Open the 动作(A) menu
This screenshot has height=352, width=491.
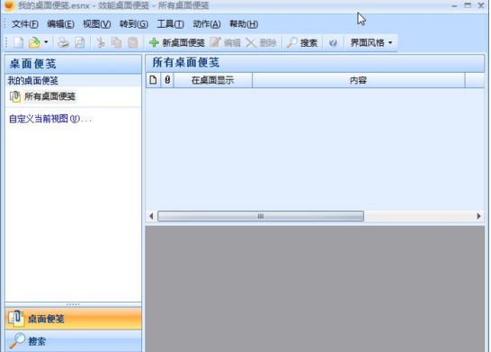click(207, 24)
